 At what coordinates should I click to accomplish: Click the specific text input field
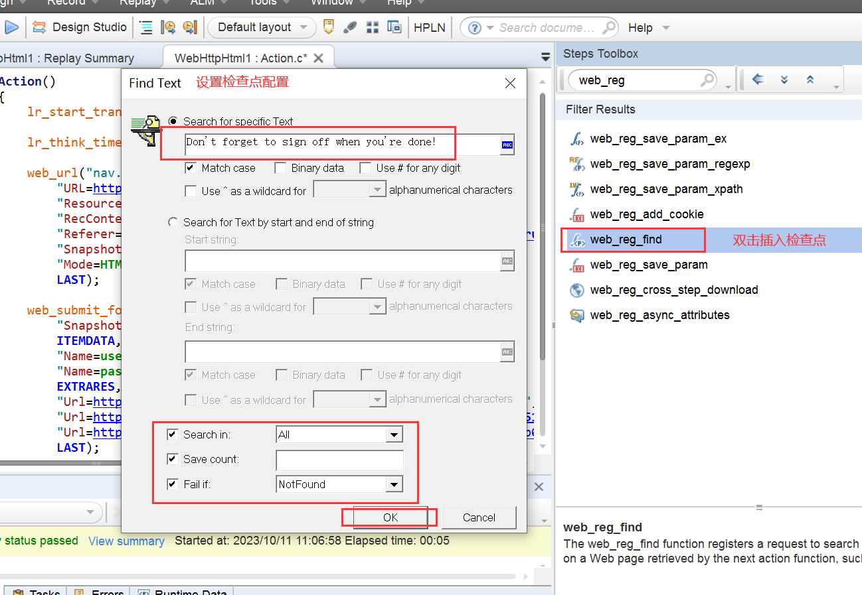(x=342, y=145)
